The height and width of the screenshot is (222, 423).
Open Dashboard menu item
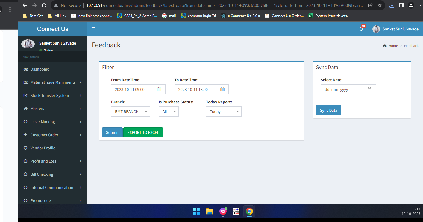53,69
